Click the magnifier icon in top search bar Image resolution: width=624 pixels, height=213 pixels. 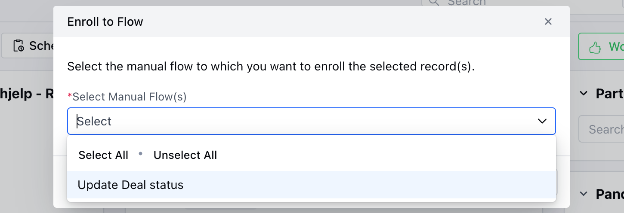434,3
